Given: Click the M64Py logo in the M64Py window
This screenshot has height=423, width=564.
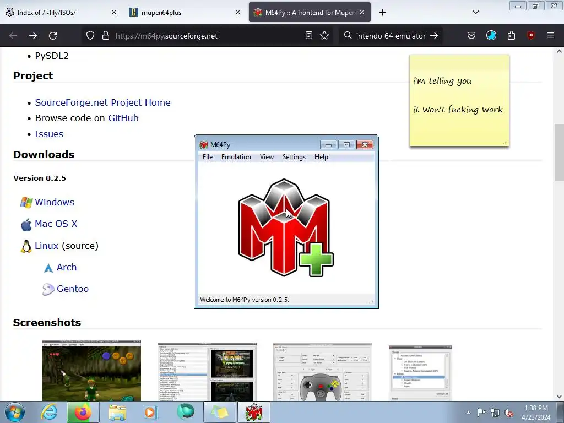Looking at the screenshot, I should click(x=286, y=228).
